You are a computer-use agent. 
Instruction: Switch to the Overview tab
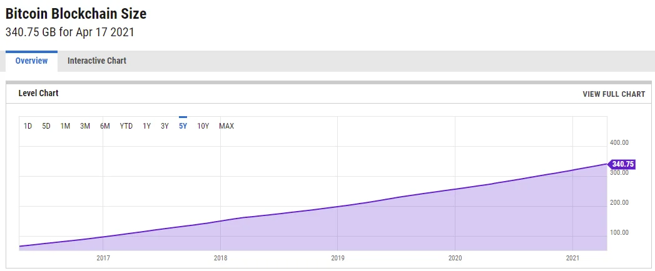click(x=31, y=61)
